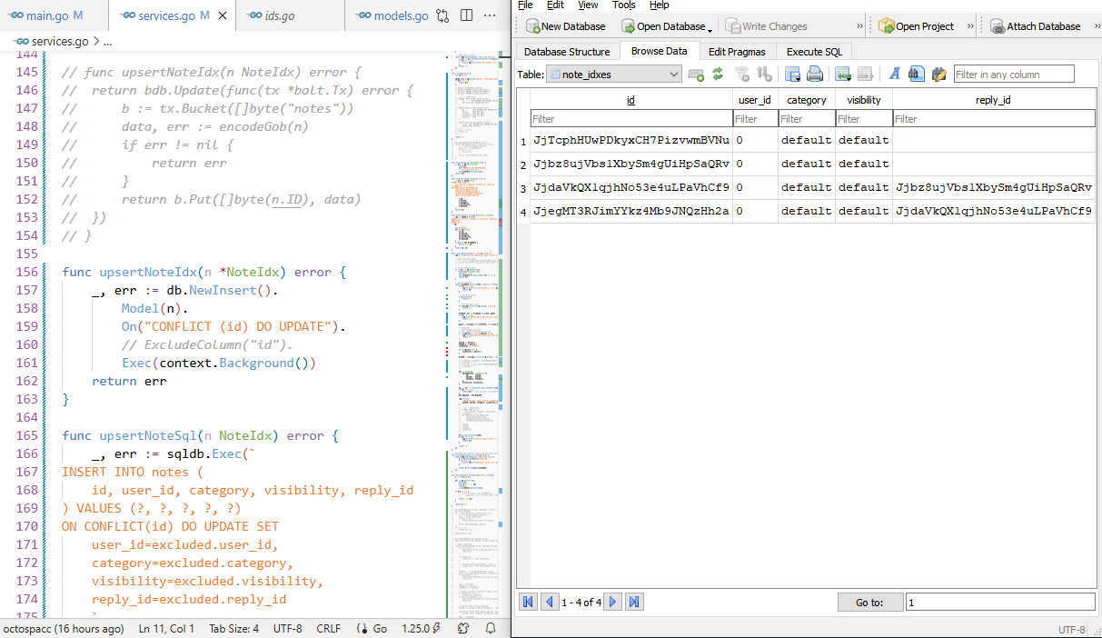This screenshot has height=638, width=1102.
Task: Open notifications from the status bar bell
Action: (490, 627)
